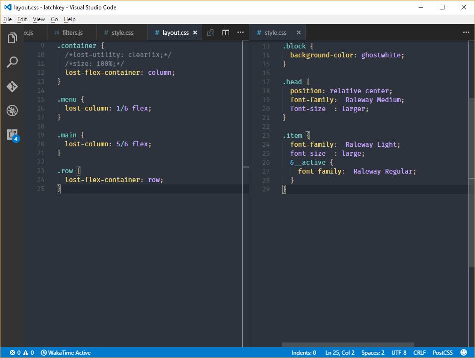The image size is (475, 358).
Task: Change the PostCSS language mode
Action: click(x=443, y=352)
